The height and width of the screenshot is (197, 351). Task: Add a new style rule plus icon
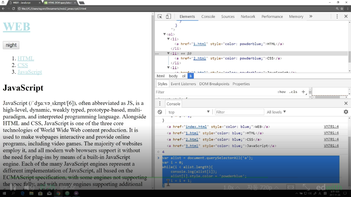tap(303, 92)
